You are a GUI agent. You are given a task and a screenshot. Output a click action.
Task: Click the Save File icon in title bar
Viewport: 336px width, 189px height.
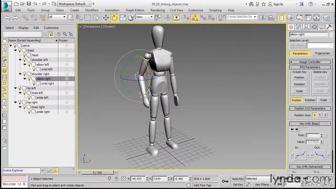[x=29, y=4]
